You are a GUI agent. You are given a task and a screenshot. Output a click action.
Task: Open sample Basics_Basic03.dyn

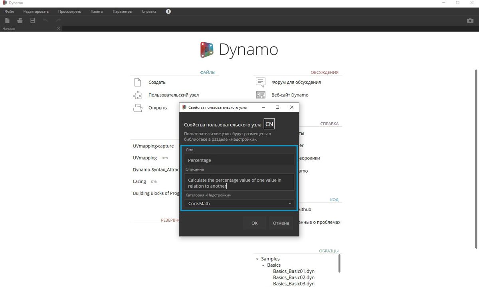[x=294, y=284]
